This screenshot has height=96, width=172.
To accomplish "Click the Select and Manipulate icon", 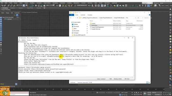I will 57,6.
